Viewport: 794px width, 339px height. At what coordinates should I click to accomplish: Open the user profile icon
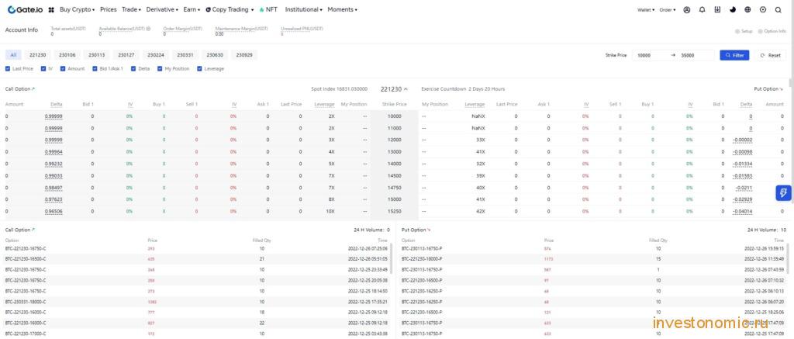click(687, 9)
